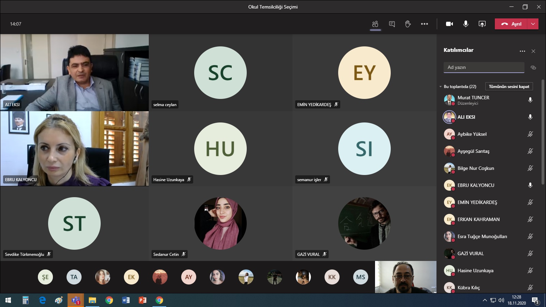This screenshot has width=546, height=307.
Task: Open the show participants icon
Action: [375, 24]
